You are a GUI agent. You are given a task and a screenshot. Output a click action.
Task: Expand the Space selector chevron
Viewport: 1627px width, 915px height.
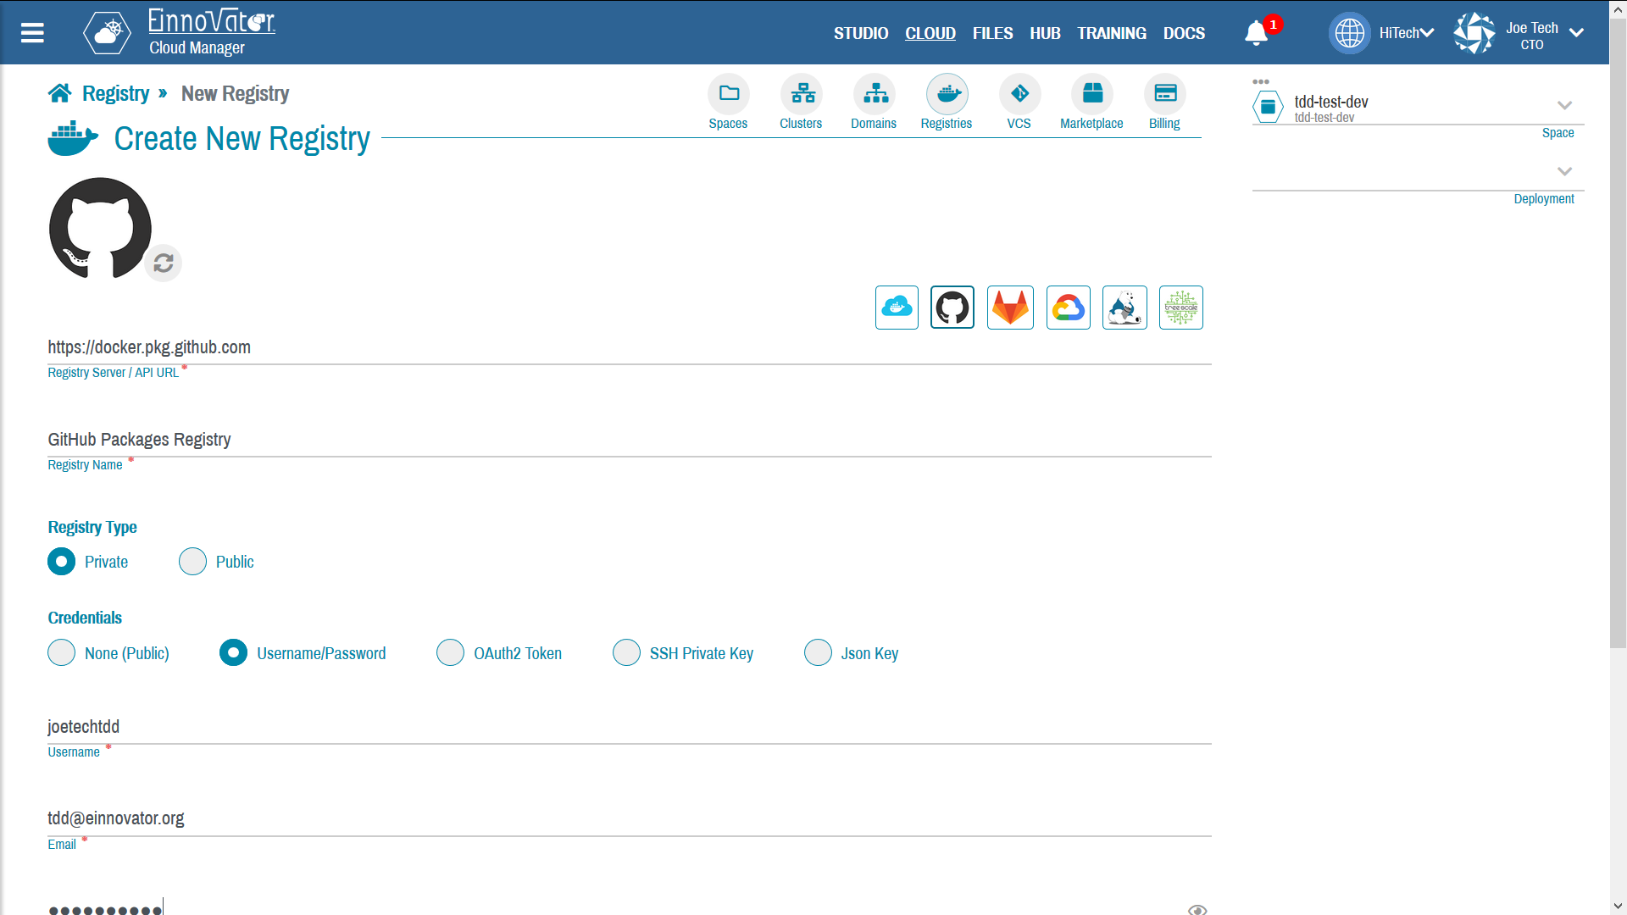(1565, 106)
